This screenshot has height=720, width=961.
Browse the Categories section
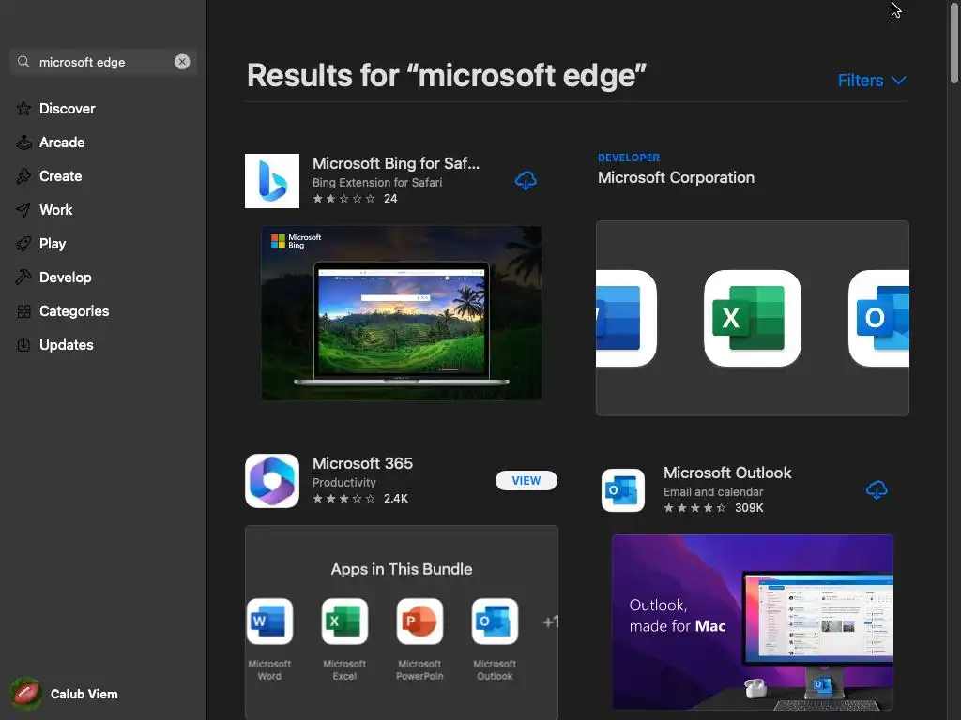[73, 311]
